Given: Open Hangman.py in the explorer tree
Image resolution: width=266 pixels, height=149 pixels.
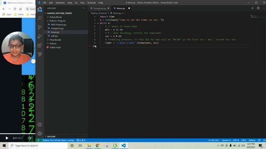Looking at the screenshot, I should click(x=57, y=29).
